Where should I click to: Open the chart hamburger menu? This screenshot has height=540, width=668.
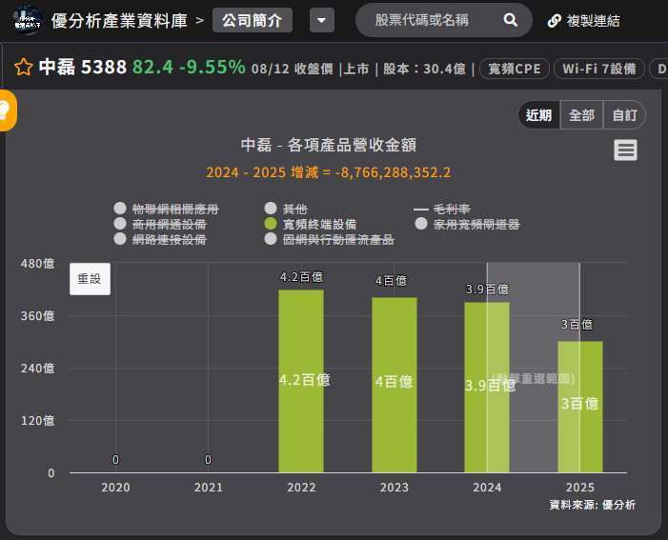tap(625, 150)
